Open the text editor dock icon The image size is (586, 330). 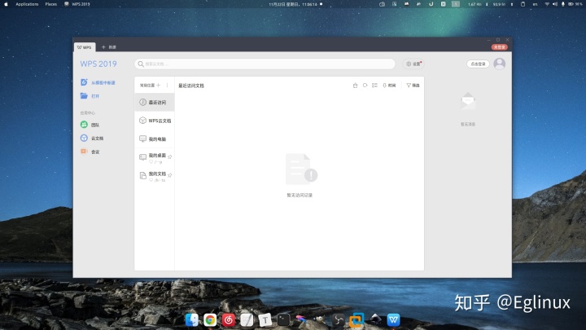247,320
